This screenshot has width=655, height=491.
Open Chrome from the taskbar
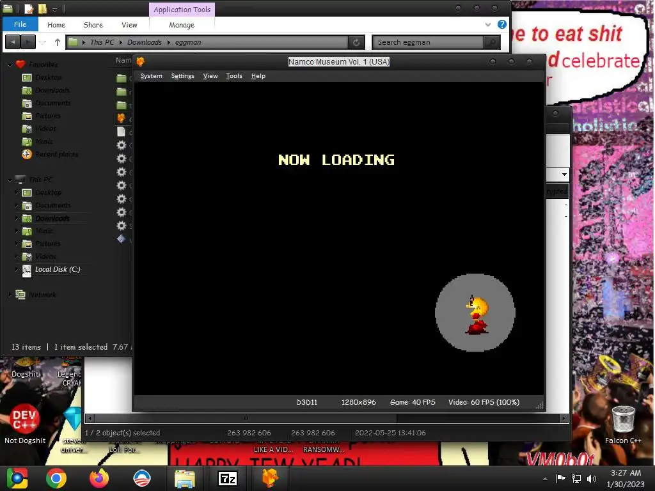(56, 478)
